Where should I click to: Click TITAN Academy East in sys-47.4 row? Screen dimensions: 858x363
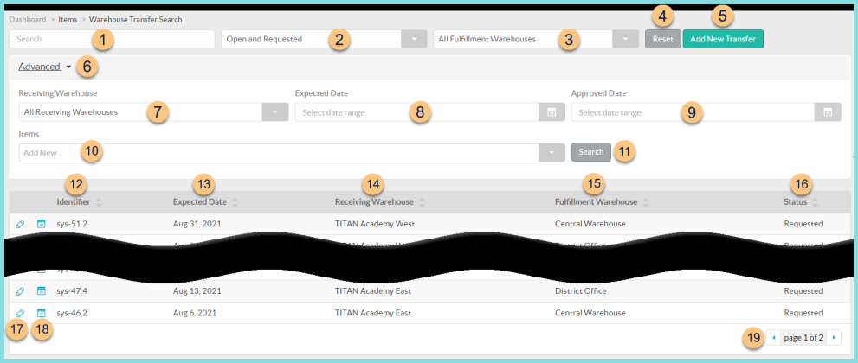pos(373,291)
